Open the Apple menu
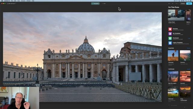Image resolution: width=193 pixels, height=109 pixels. coord(2,1)
